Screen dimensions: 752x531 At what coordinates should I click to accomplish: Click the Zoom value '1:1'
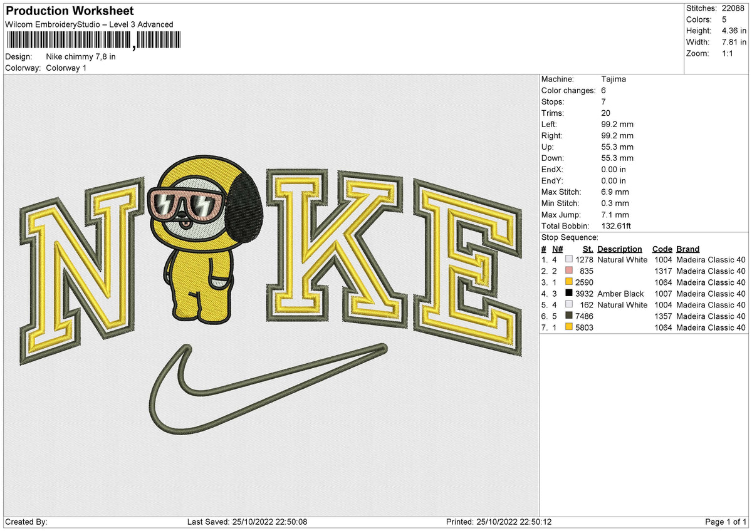pos(729,53)
